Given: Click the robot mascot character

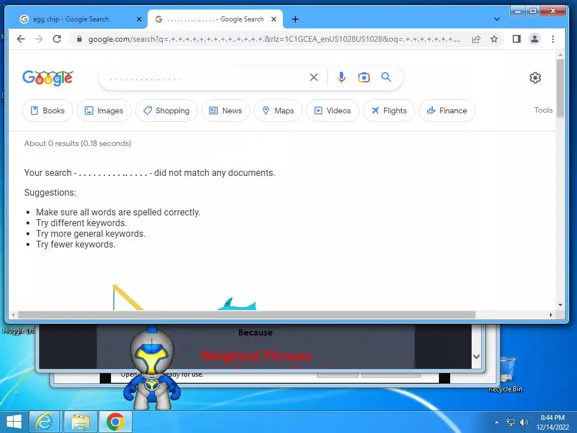Looking at the screenshot, I should tap(152, 368).
